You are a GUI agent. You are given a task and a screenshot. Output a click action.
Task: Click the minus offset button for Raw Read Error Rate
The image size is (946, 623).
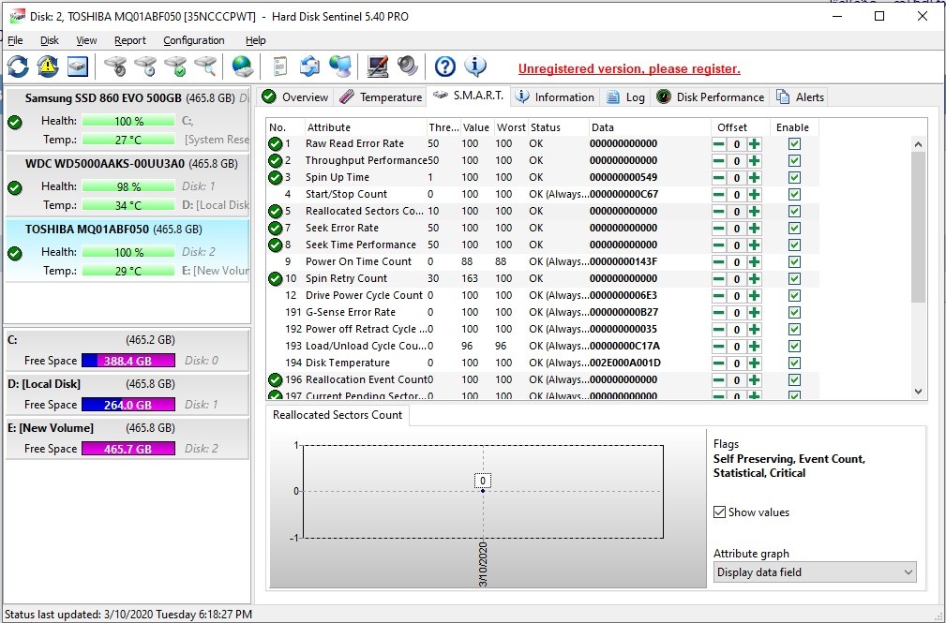[x=718, y=144]
